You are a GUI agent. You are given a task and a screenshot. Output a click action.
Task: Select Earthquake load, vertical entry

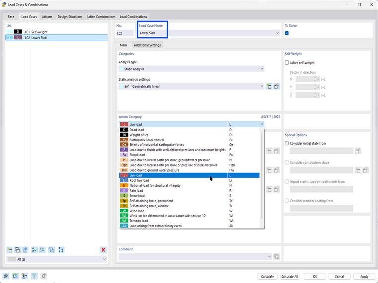(189, 140)
